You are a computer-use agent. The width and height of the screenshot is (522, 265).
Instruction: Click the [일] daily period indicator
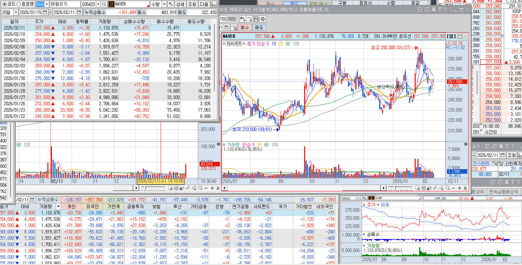[x=451, y=36]
